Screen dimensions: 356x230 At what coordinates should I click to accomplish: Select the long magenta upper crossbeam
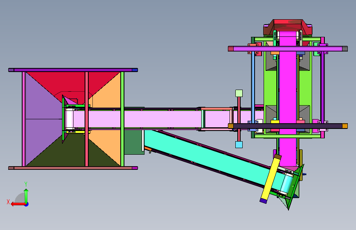(288, 49)
